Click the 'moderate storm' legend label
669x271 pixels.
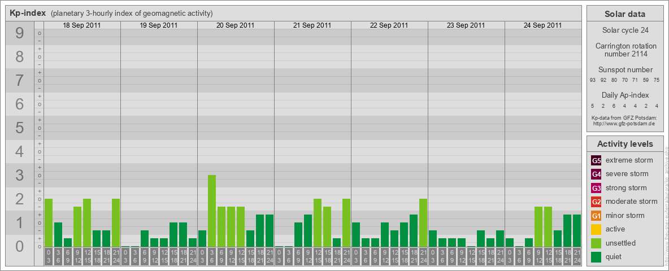pyautogui.click(x=632, y=202)
